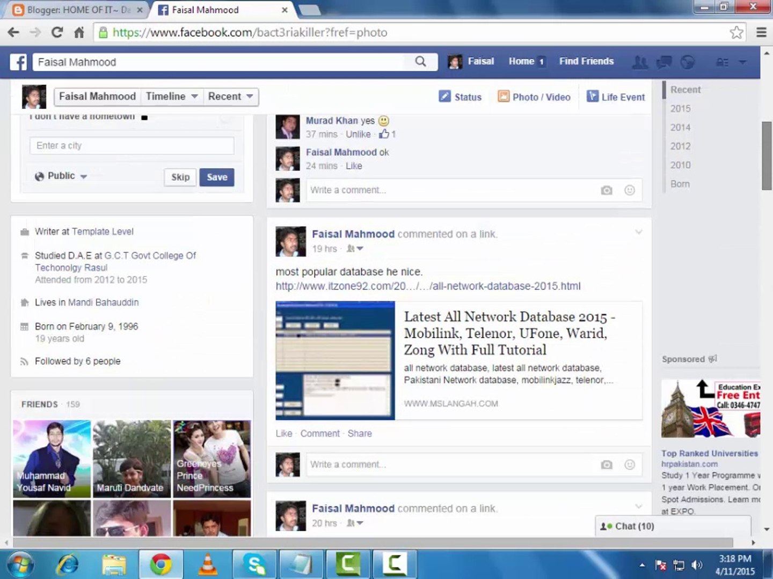Reload the page in Chrome
This screenshot has height=579, width=773.
click(x=57, y=32)
